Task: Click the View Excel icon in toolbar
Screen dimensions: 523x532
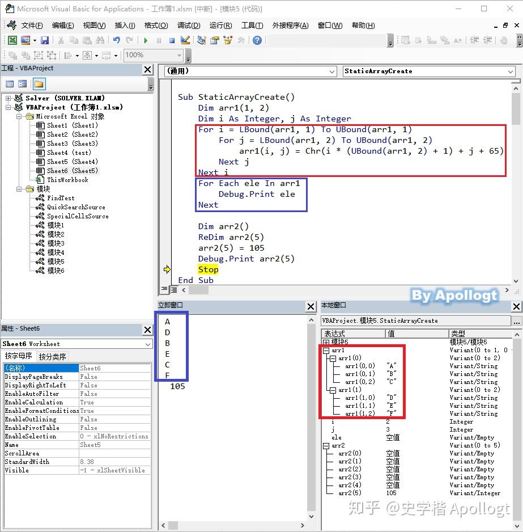Action: click(x=12, y=40)
